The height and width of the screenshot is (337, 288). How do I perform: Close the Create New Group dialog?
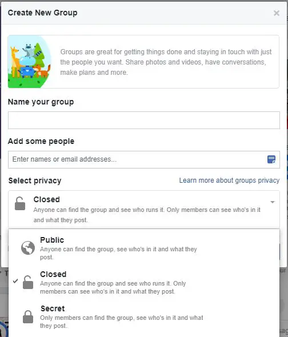click(x=277, y=13)
